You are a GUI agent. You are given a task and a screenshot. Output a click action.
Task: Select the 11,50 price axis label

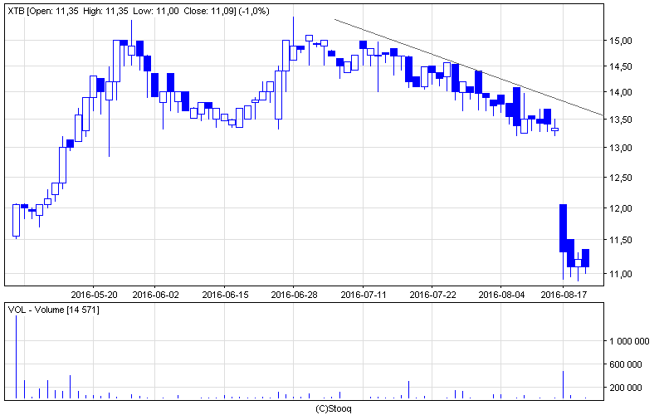[x=620, y=240]
